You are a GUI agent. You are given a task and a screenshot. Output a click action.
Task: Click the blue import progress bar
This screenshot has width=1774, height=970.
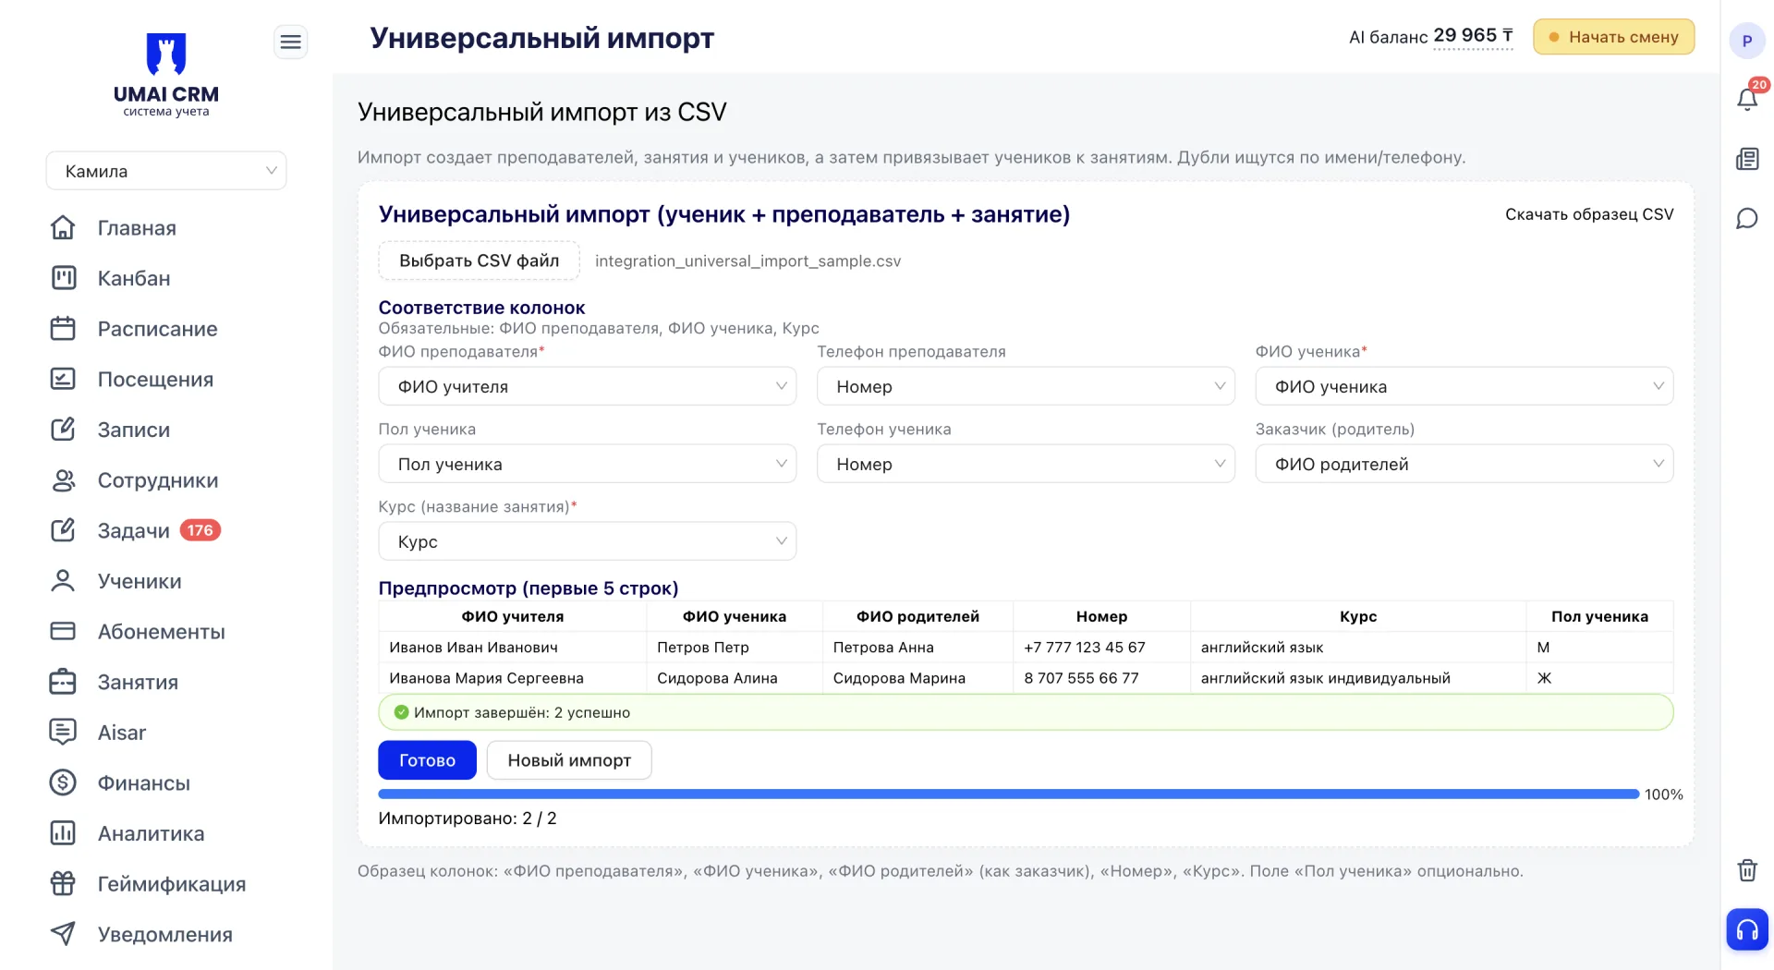[x=1008, y=794]
